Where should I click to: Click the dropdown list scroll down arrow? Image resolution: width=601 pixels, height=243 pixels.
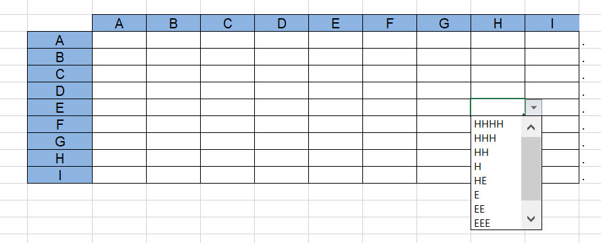click(531, 219)
